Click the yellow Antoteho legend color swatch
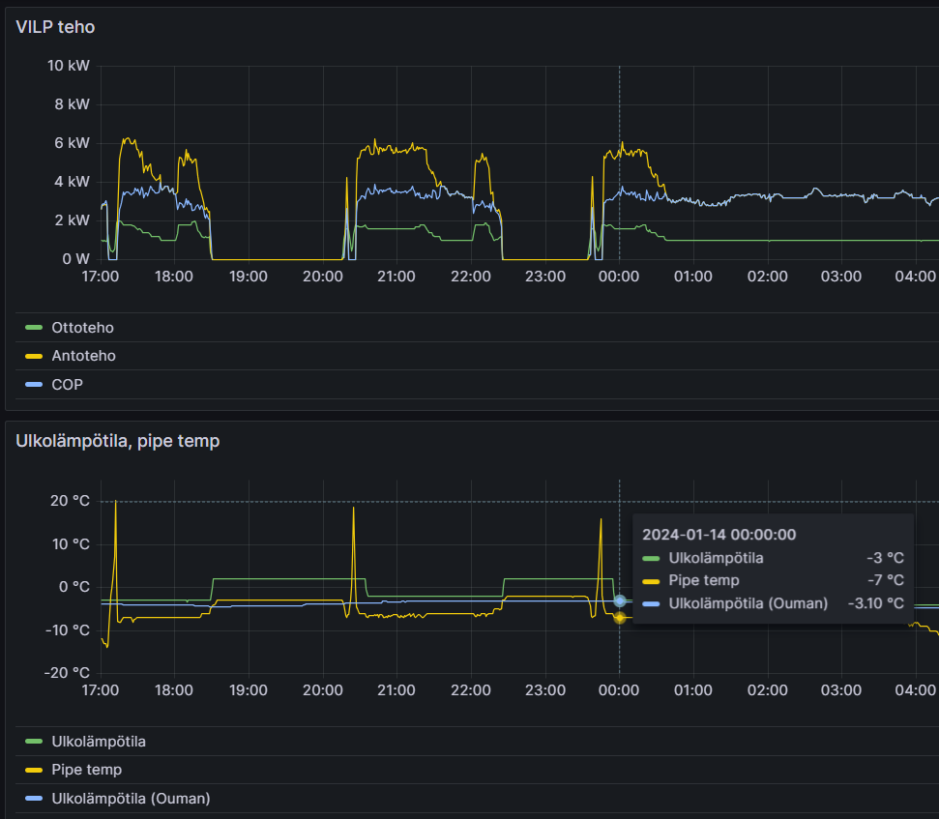This screenshot has width=939, height=819. (34, 356)
